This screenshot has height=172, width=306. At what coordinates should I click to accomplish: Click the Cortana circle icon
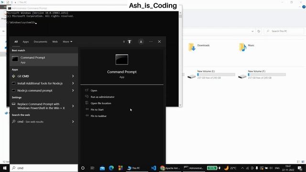[x=83, y=168]
